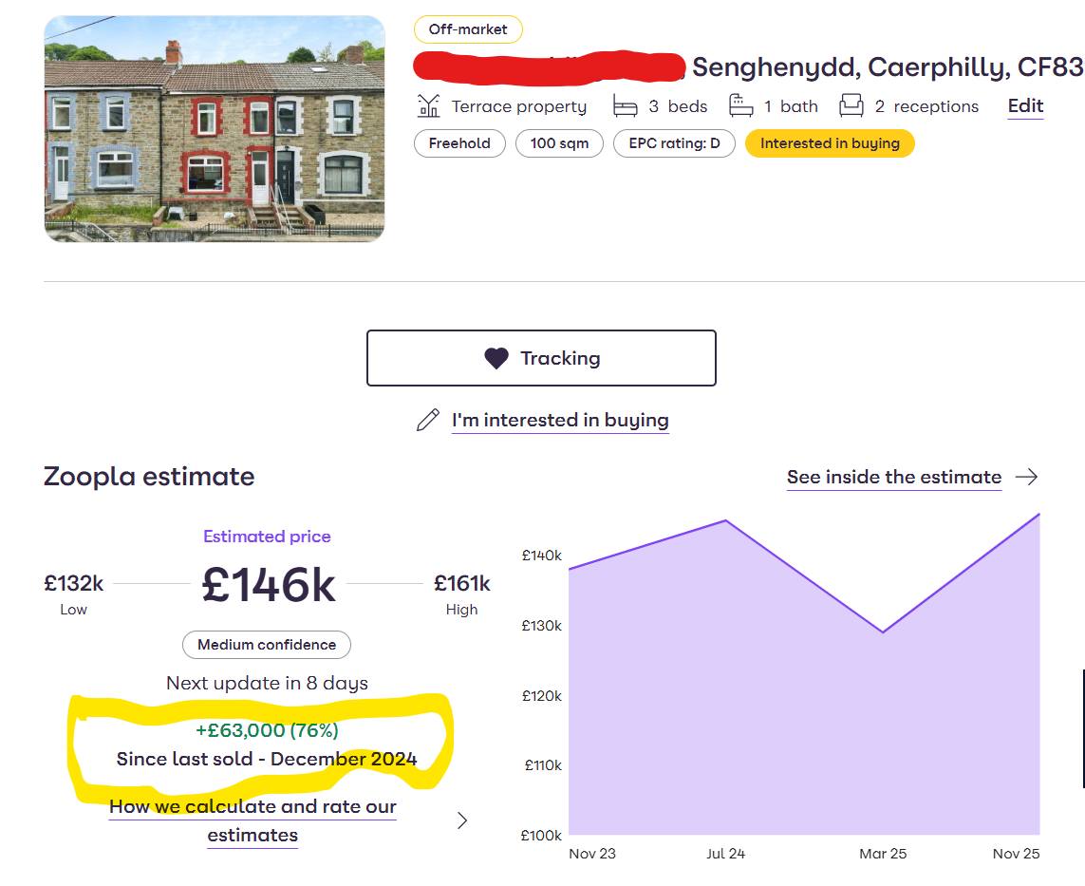Expand chevron beside How we calculate estimates
The image size is (1085, 886).
coord(462,820)
